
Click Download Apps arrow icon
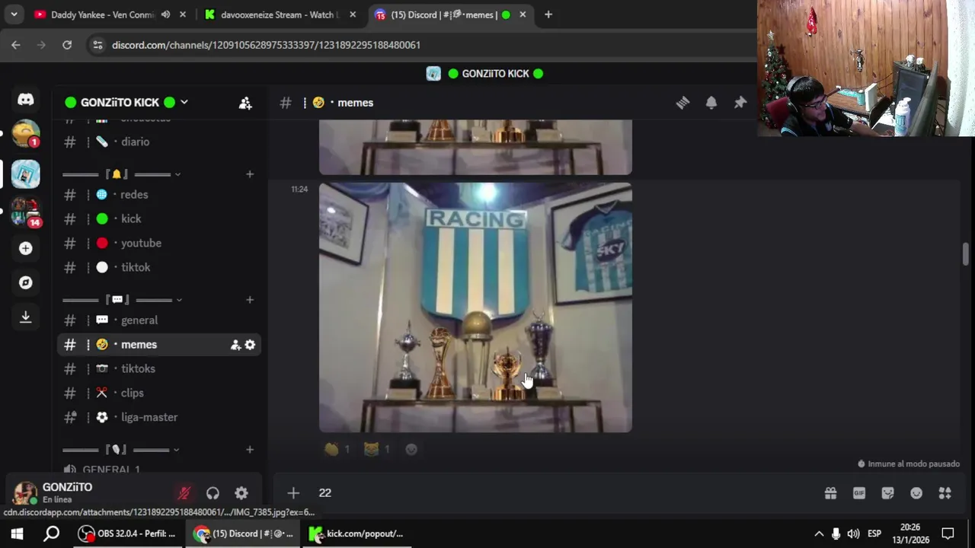[x=25, y=317]
